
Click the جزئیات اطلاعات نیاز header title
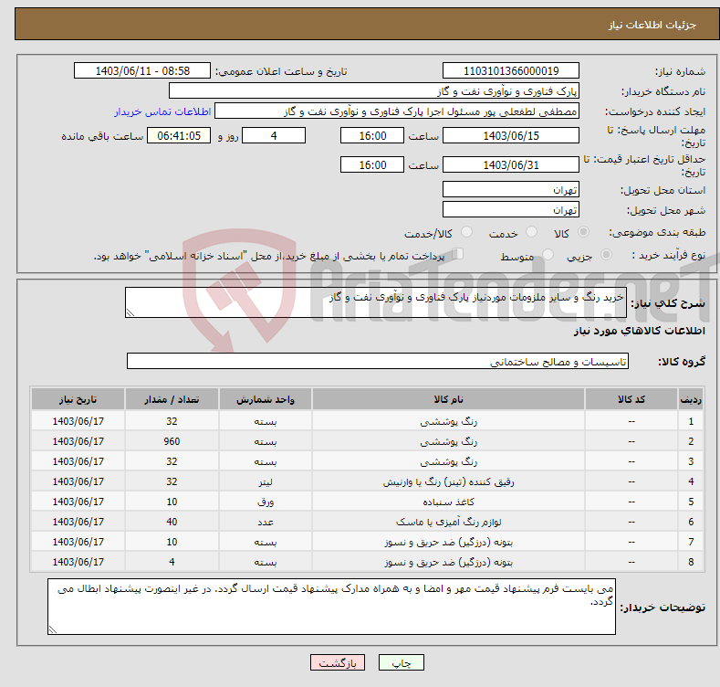tap(652, 25)
